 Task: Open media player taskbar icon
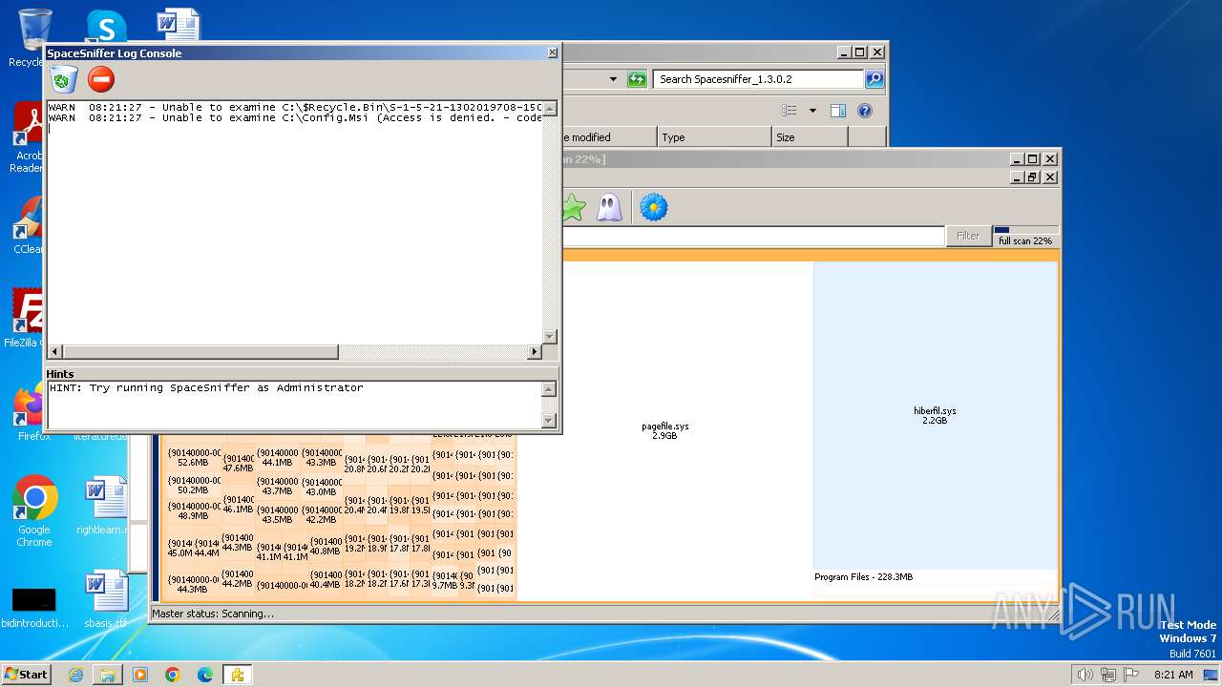click(x=140, y=675)
